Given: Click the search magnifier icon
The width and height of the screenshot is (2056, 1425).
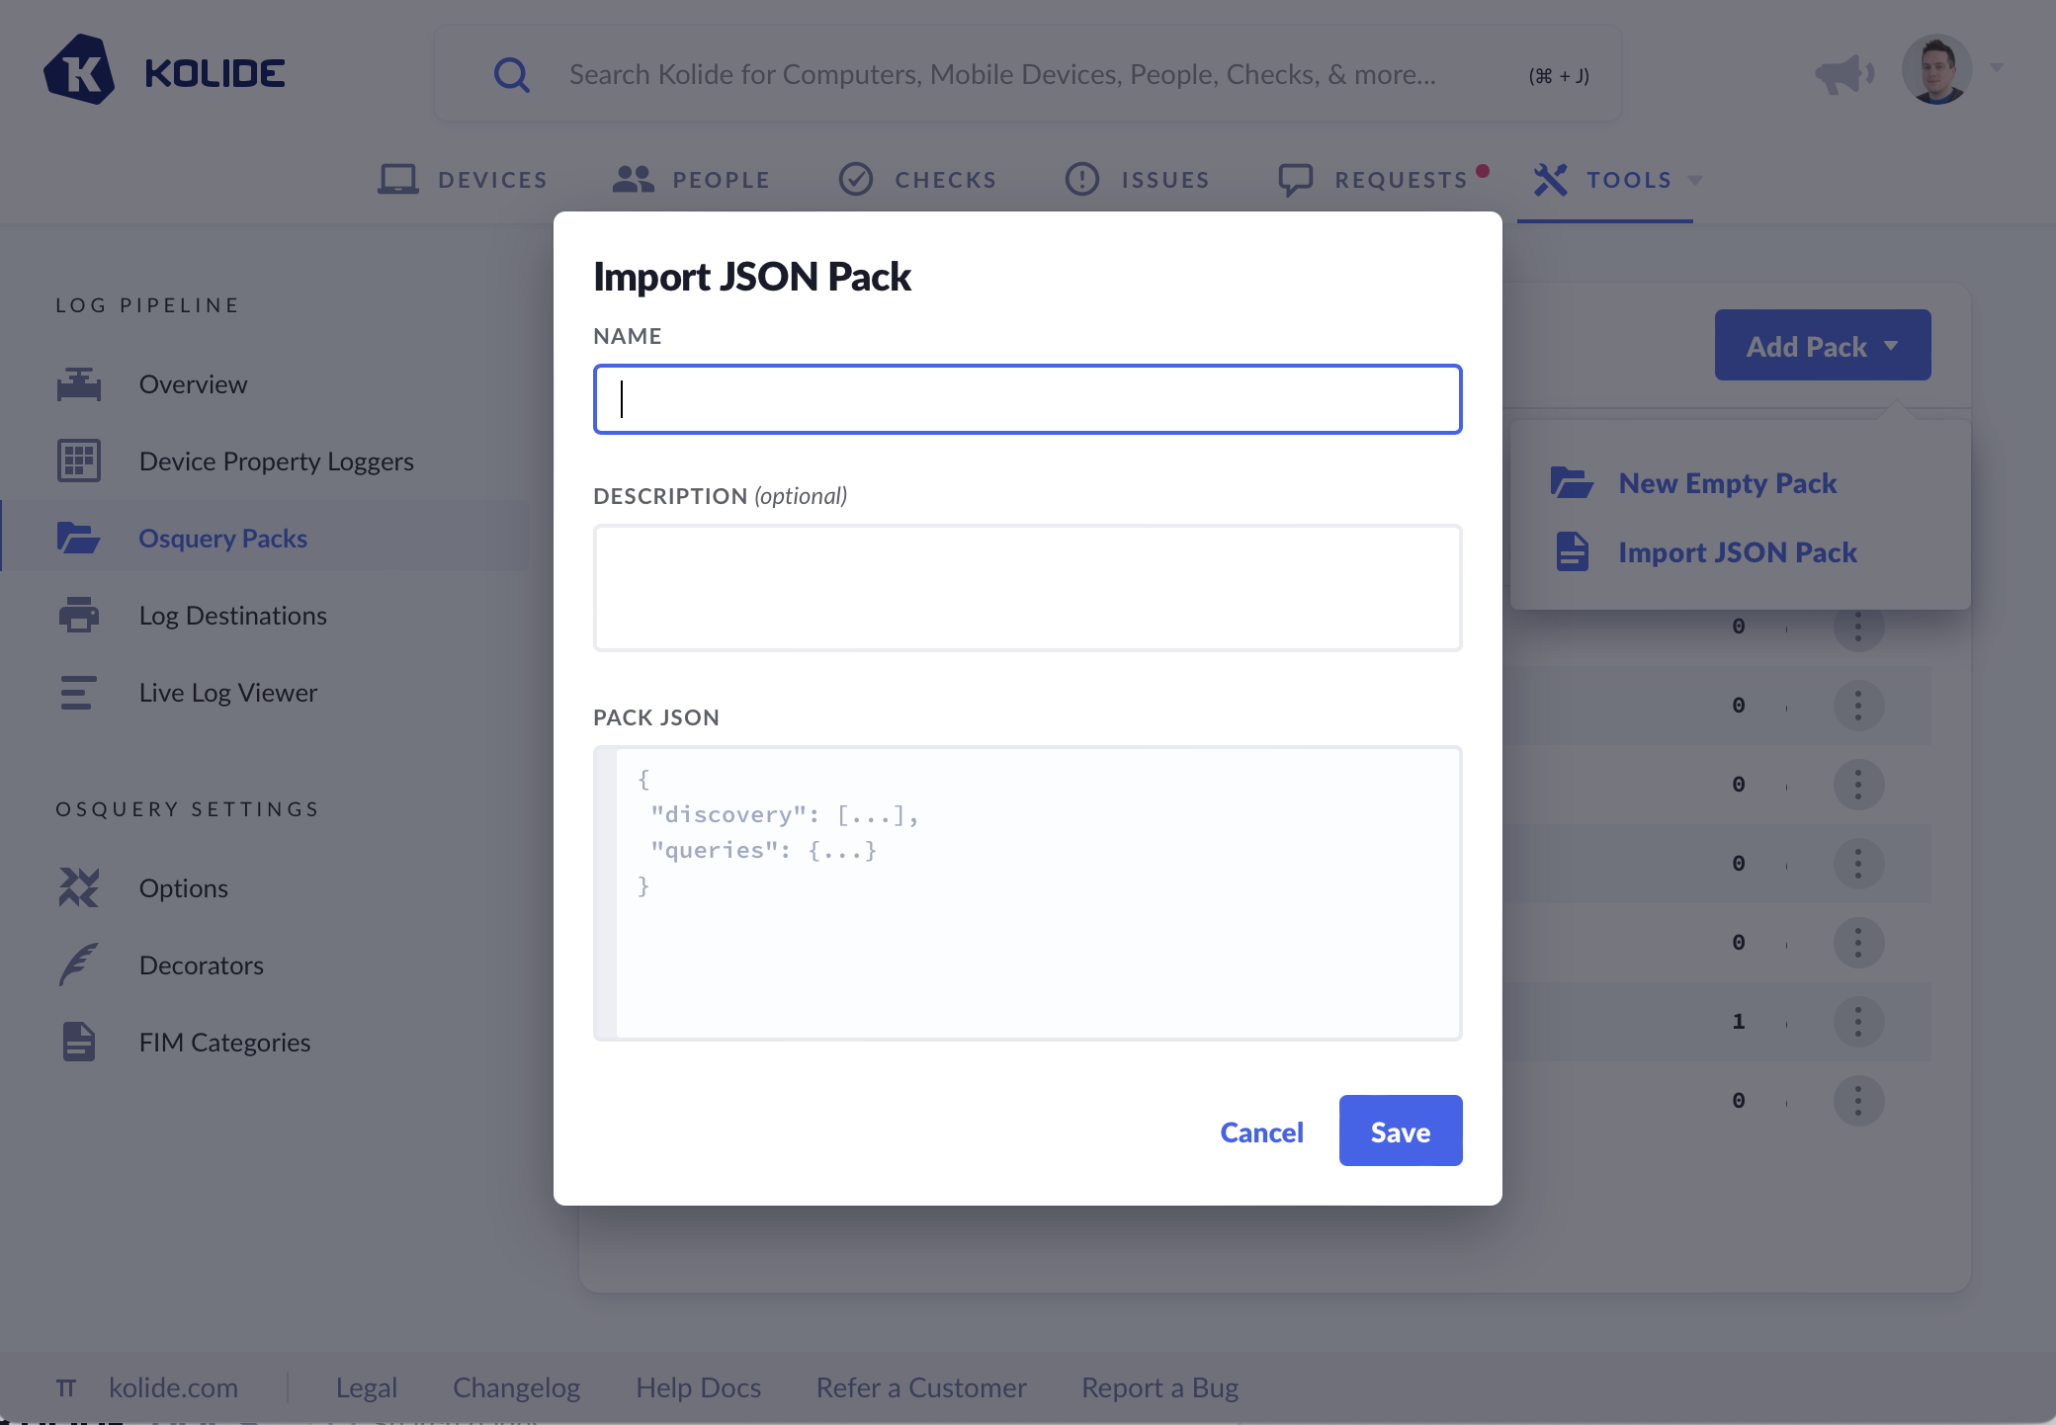Looking at the screenshot, I should click(x=511, y=75).
